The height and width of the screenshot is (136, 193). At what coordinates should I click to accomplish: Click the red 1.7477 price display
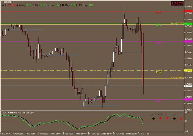pyautogui.click(x=177, y=4)
